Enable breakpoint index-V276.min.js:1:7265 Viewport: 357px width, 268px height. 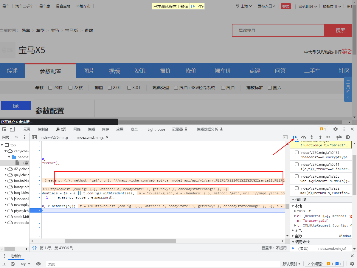coord(297,176)
